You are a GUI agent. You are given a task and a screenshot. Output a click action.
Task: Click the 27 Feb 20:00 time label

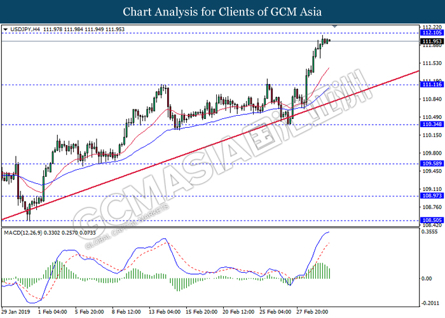[x=312, y=312]
